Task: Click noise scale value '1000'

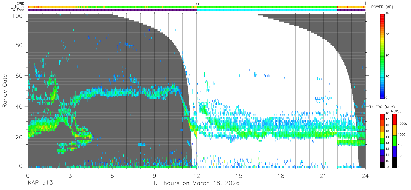Action: point(402,135)
